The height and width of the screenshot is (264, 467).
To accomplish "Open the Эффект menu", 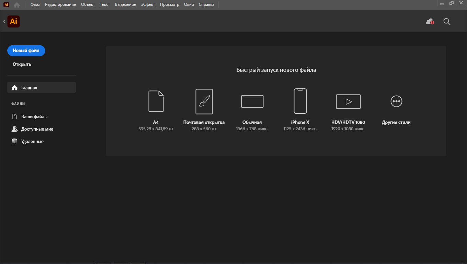I will coord(148,4).
